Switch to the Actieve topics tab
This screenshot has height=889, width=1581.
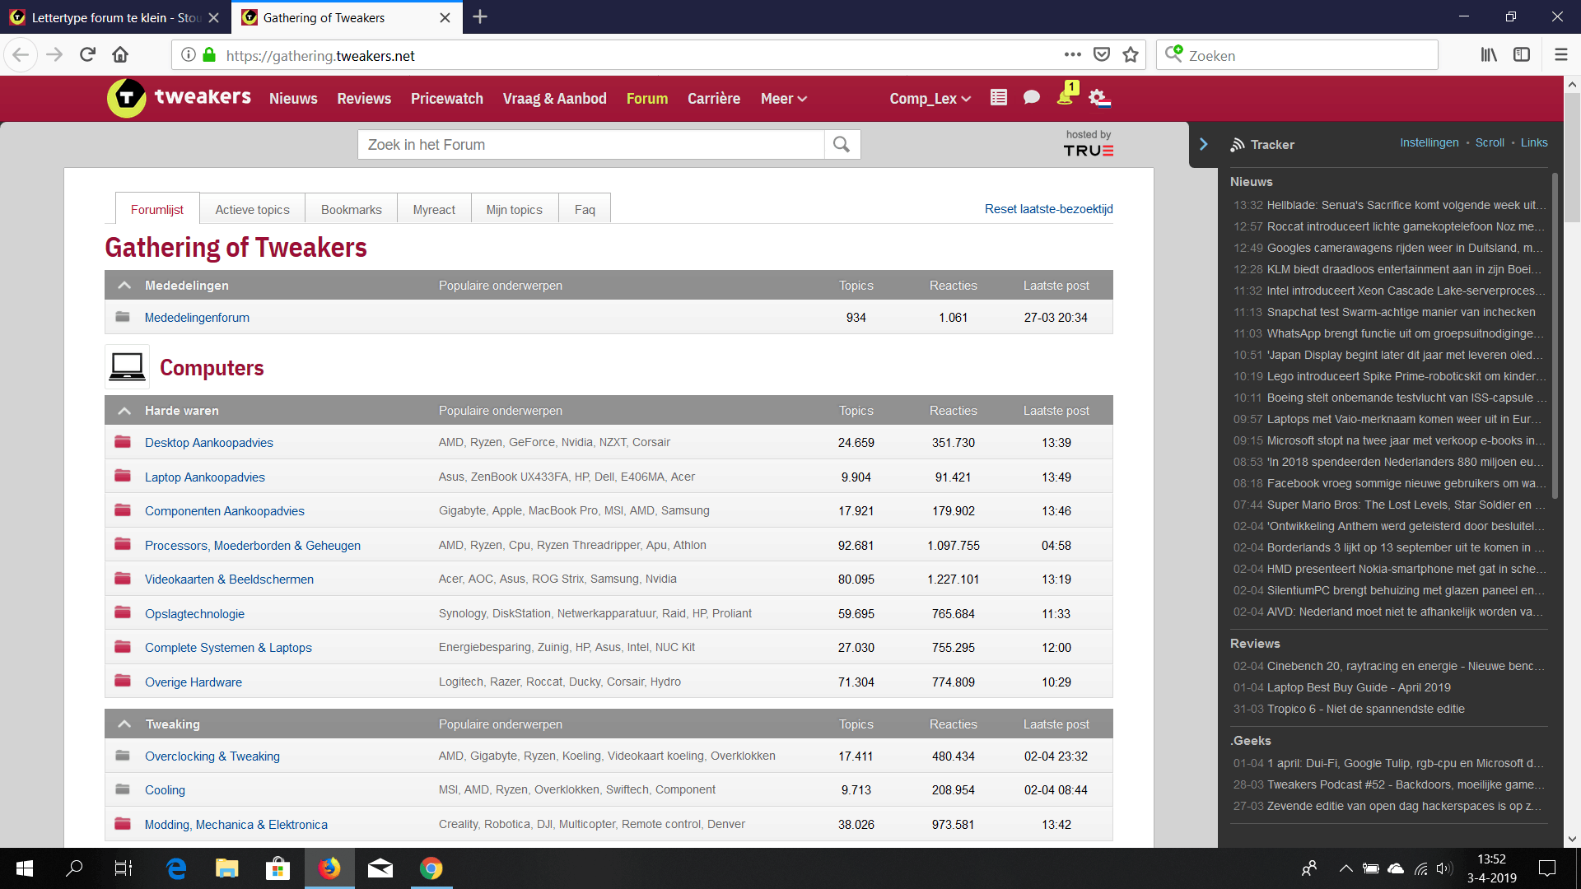point(252,210)
